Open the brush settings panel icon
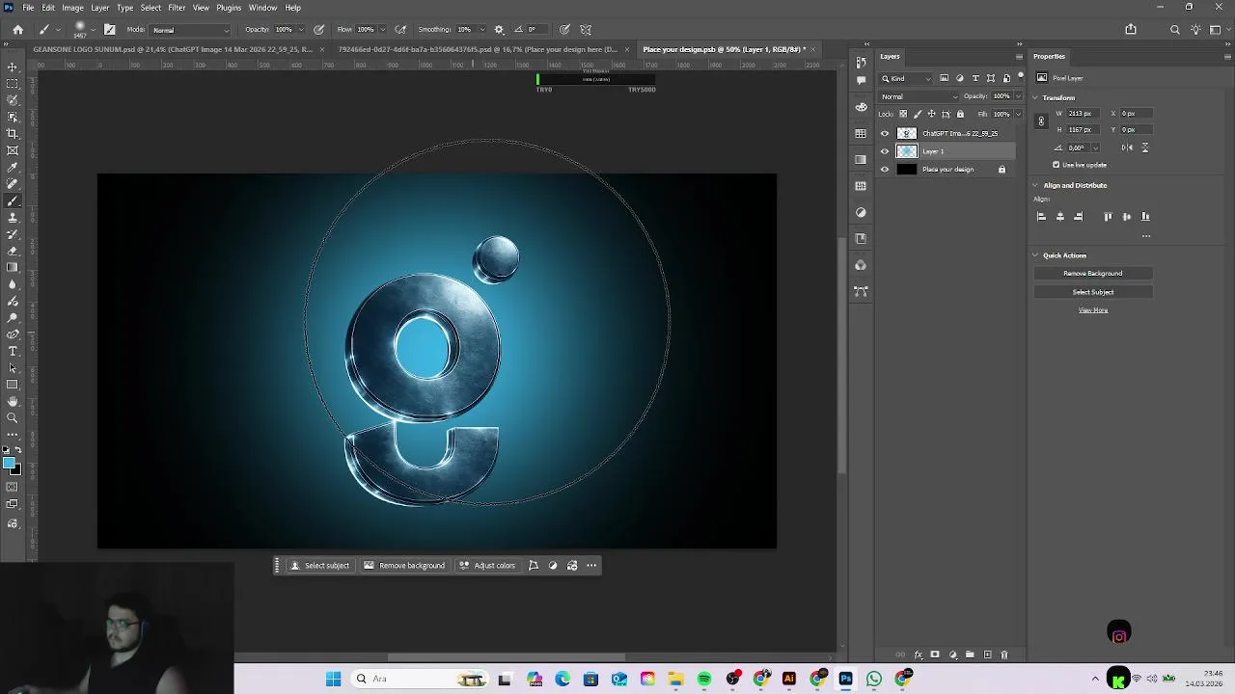Screen dimensions: 1235x694 109,30
